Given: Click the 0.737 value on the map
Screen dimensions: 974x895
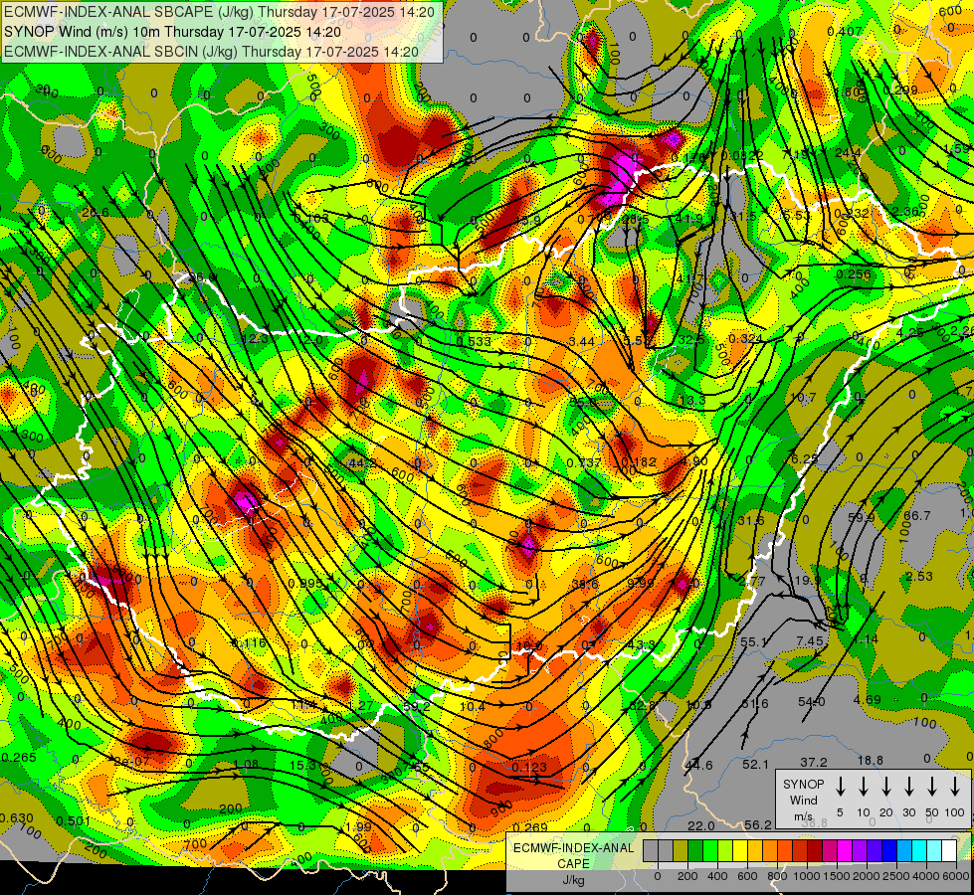Looking at the screenshot, I should (x=584, y=462).
